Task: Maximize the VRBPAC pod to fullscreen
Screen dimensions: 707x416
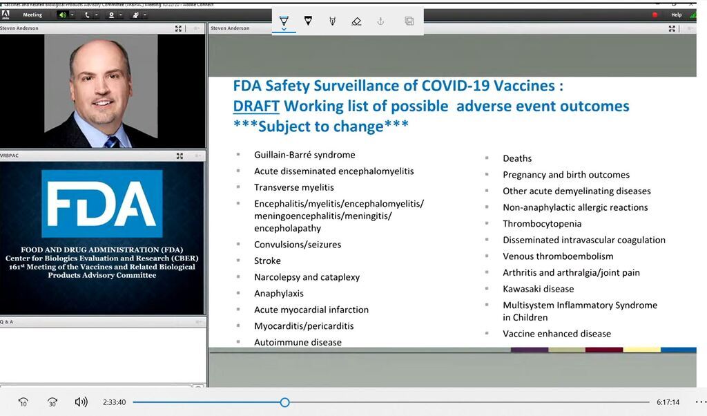Action: pyautogui.click(x=180, y=155)
